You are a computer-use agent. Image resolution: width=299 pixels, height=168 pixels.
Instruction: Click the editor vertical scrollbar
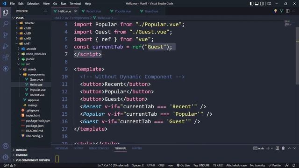click(x=297, y=56)
